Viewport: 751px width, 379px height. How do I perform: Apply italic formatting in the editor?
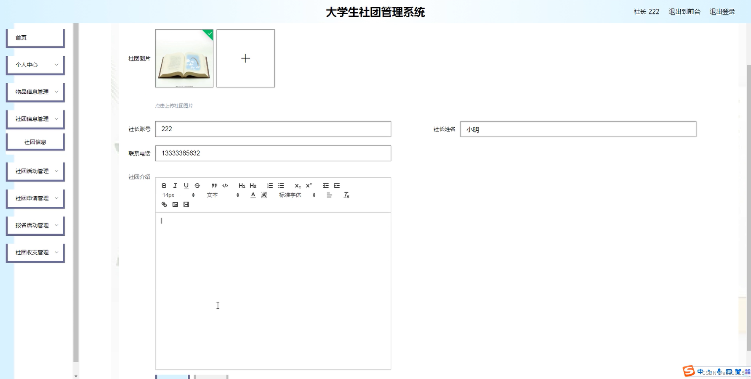tap(175, 185)
